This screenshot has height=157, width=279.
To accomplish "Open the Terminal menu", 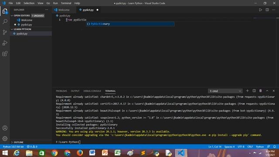I will pos(66,3).
